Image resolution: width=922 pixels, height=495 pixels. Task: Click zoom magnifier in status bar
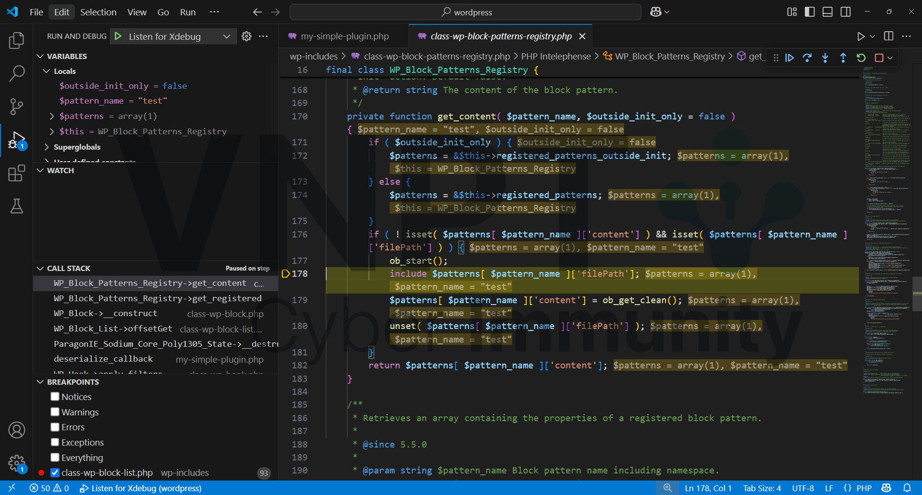point(668,488)
